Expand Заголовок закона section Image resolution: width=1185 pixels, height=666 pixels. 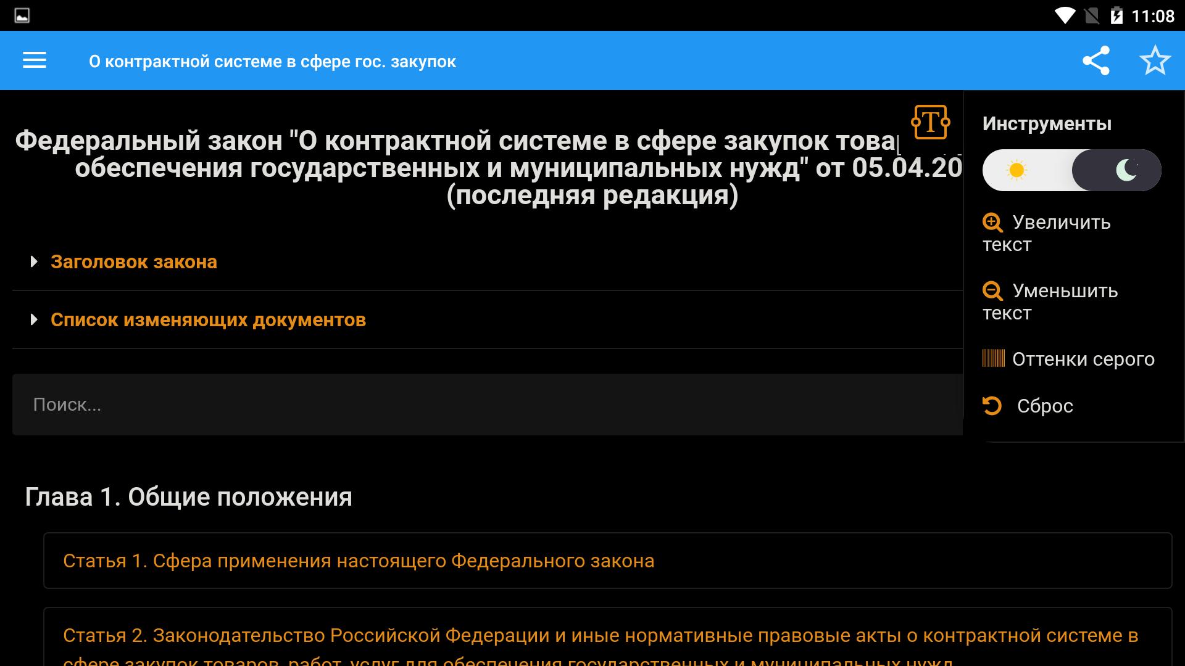tap(134, 262)
